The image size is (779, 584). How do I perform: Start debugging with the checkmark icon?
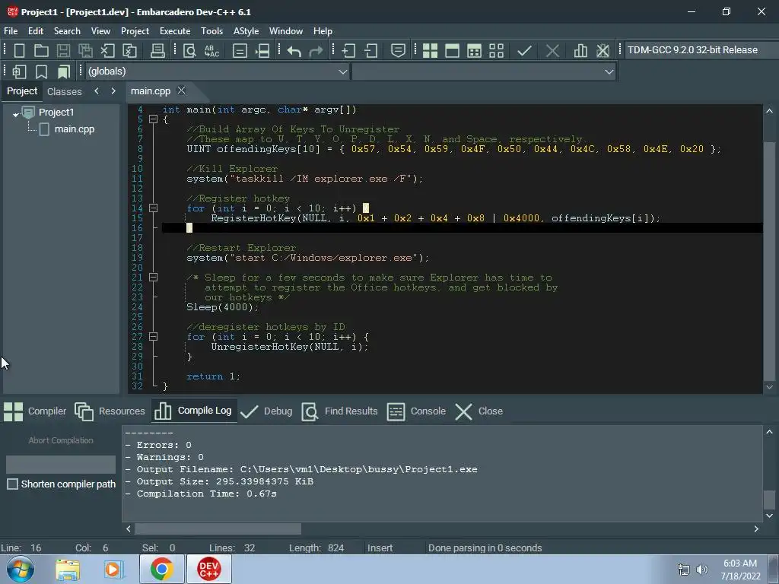(x=524, y=50)
